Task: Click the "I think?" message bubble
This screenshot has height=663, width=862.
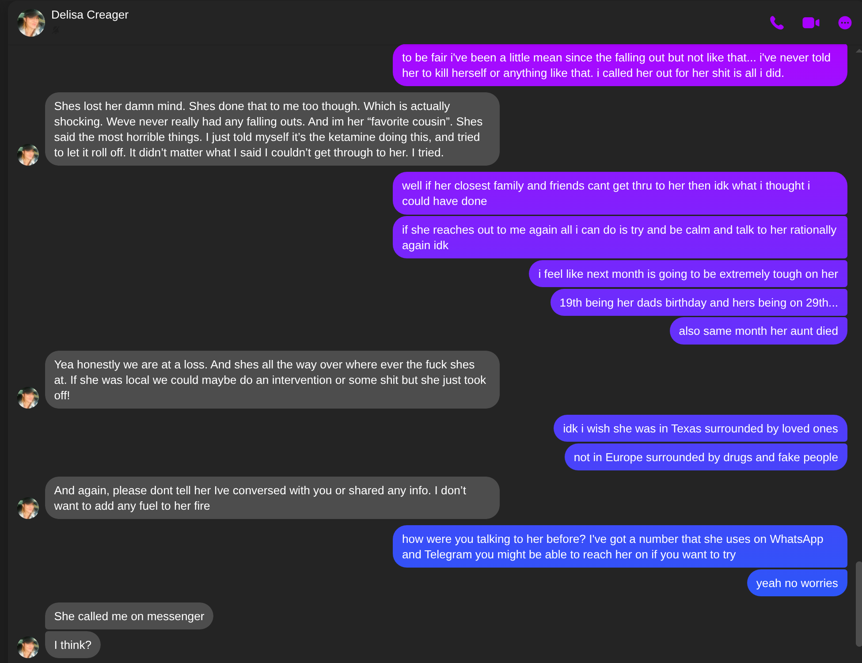Action: click(x=73, y=645)
